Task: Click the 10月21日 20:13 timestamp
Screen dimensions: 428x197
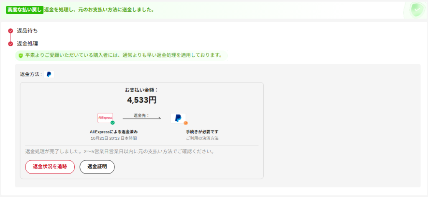Action: 114,138
